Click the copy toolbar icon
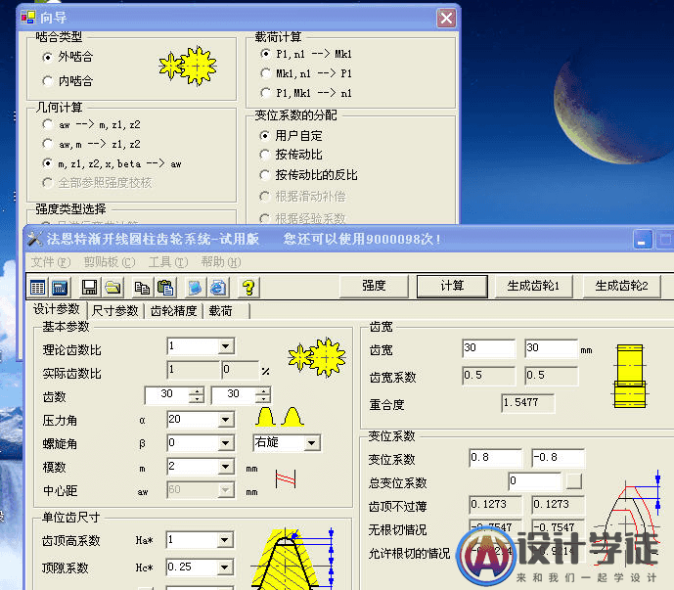 tap(142, 288)
